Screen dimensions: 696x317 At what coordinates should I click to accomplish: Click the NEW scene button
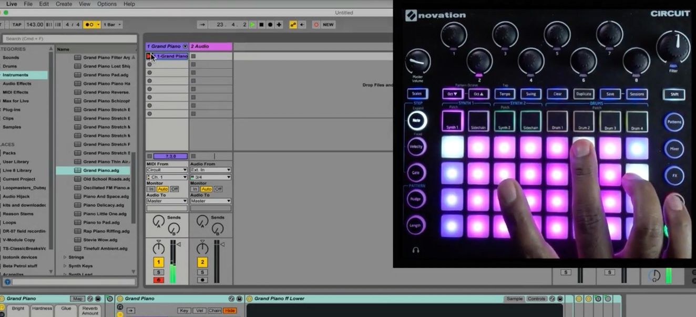[x=328, y=25]
